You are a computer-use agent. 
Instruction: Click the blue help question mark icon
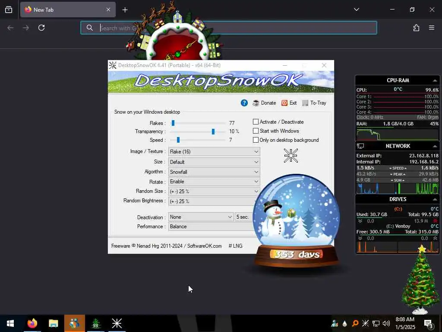tap(244, 103)
